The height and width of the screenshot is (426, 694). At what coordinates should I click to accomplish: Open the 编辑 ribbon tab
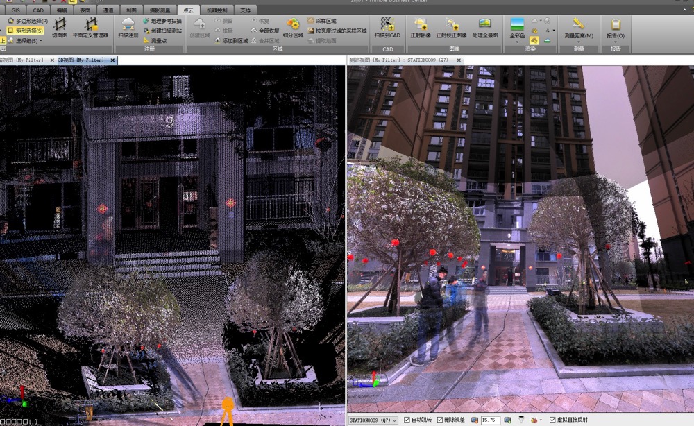point(62,10)
